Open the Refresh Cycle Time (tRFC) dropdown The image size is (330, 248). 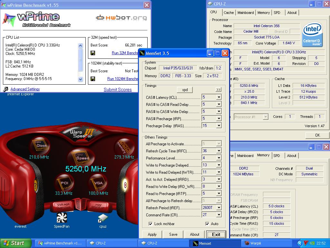click(219, 151)
